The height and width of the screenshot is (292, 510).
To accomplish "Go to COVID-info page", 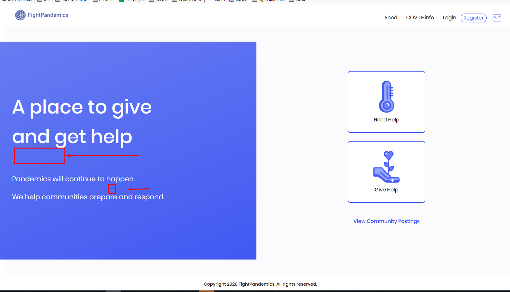I will (x=420, y=18).
